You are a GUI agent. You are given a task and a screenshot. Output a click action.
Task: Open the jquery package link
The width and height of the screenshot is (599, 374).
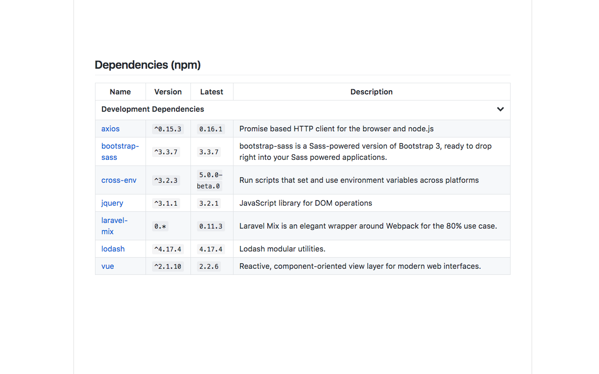click(x=112, y=203)
